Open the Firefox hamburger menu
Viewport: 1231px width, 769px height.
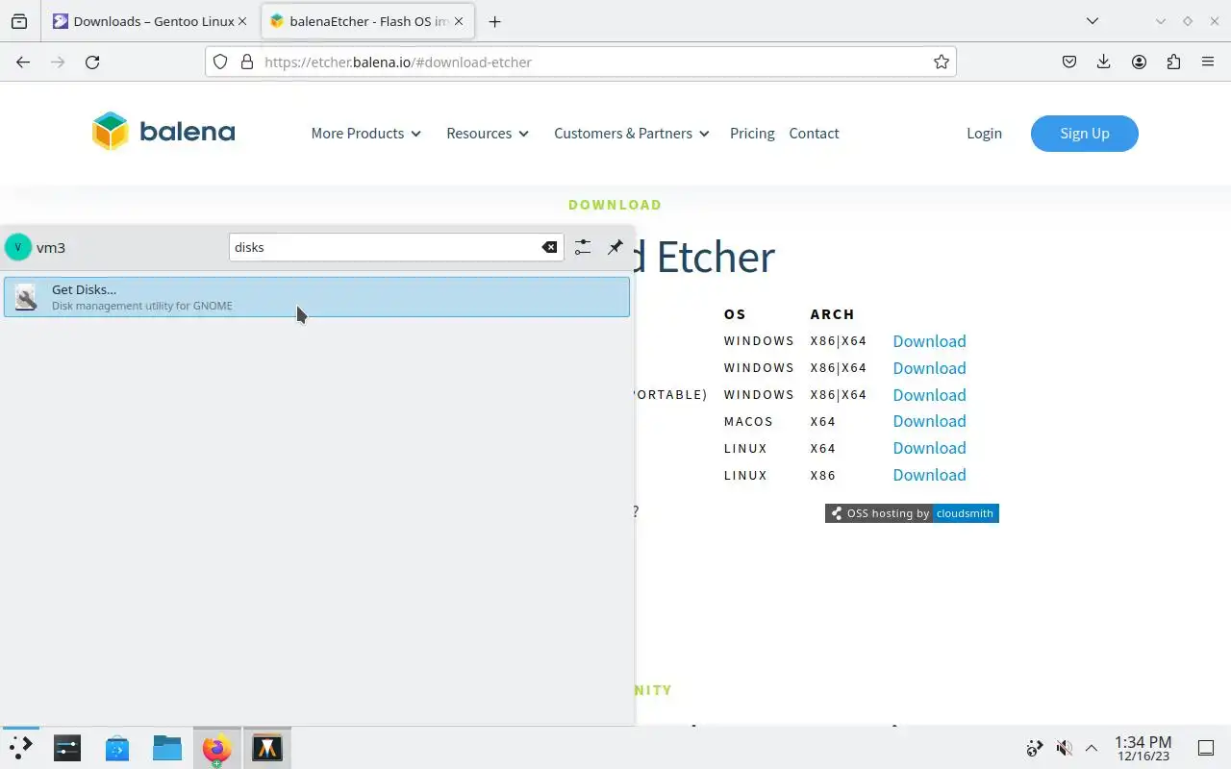pos(1208,62)
